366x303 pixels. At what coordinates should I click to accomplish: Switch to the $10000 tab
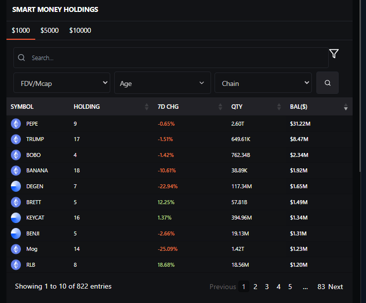point(80,30)
